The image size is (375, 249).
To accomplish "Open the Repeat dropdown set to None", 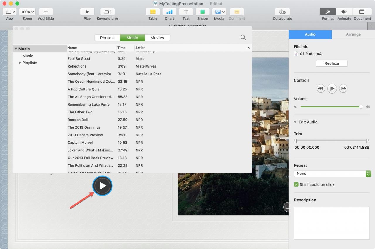I will pyautogui.click(x=333, y=174).
